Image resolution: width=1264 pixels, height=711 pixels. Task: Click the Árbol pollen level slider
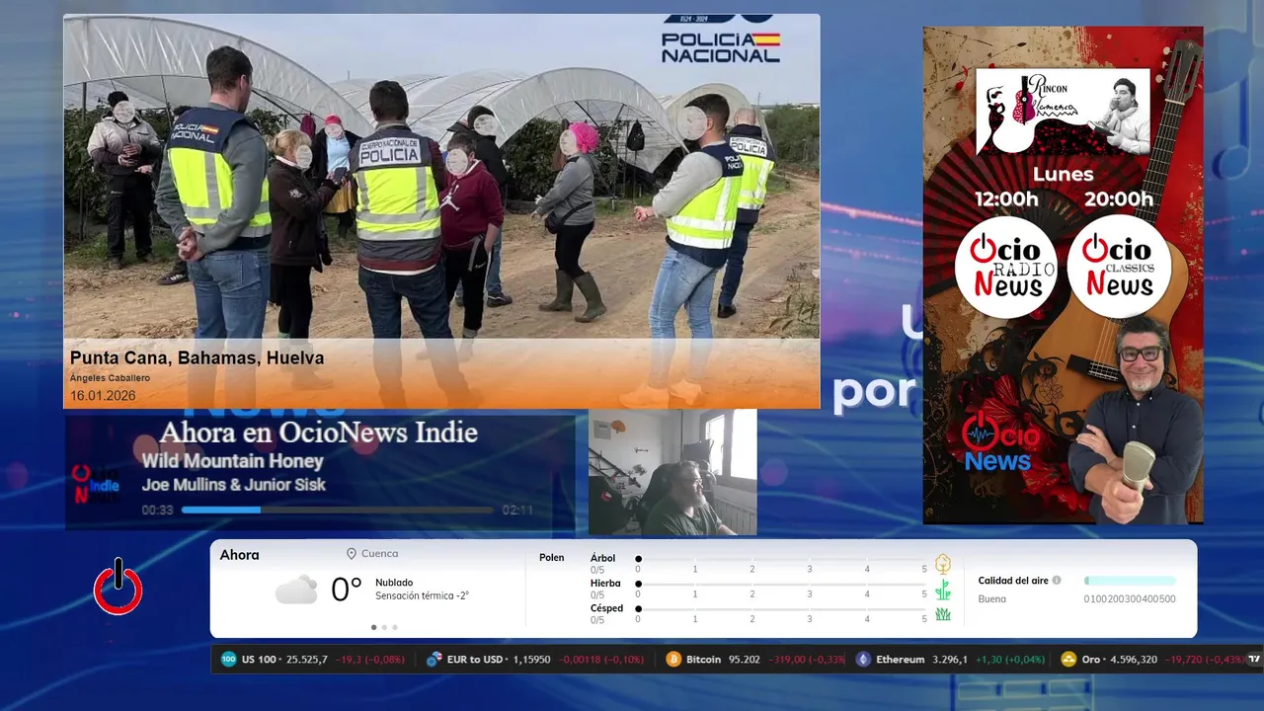(782, 559)
